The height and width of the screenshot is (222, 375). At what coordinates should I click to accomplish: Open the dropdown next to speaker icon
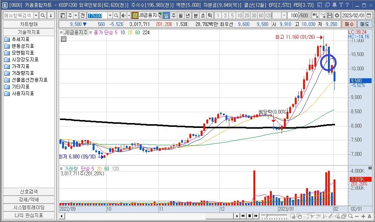coord(129,15)
